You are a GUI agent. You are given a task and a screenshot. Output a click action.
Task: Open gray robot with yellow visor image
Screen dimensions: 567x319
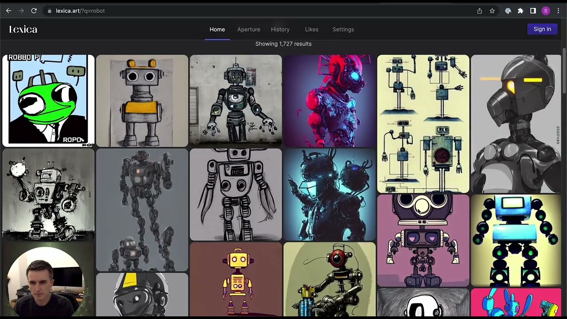pos(516,124)
